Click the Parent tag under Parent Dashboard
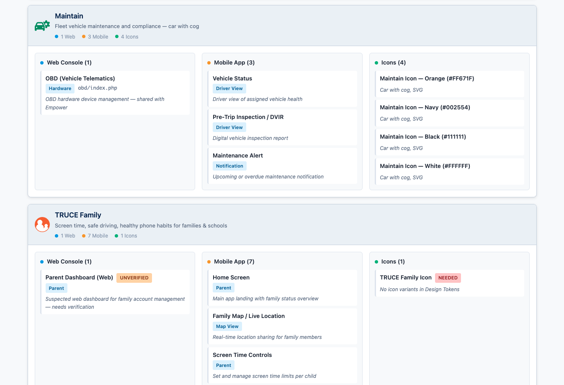This screenshot has height=385, width=564. click(57, 288)
